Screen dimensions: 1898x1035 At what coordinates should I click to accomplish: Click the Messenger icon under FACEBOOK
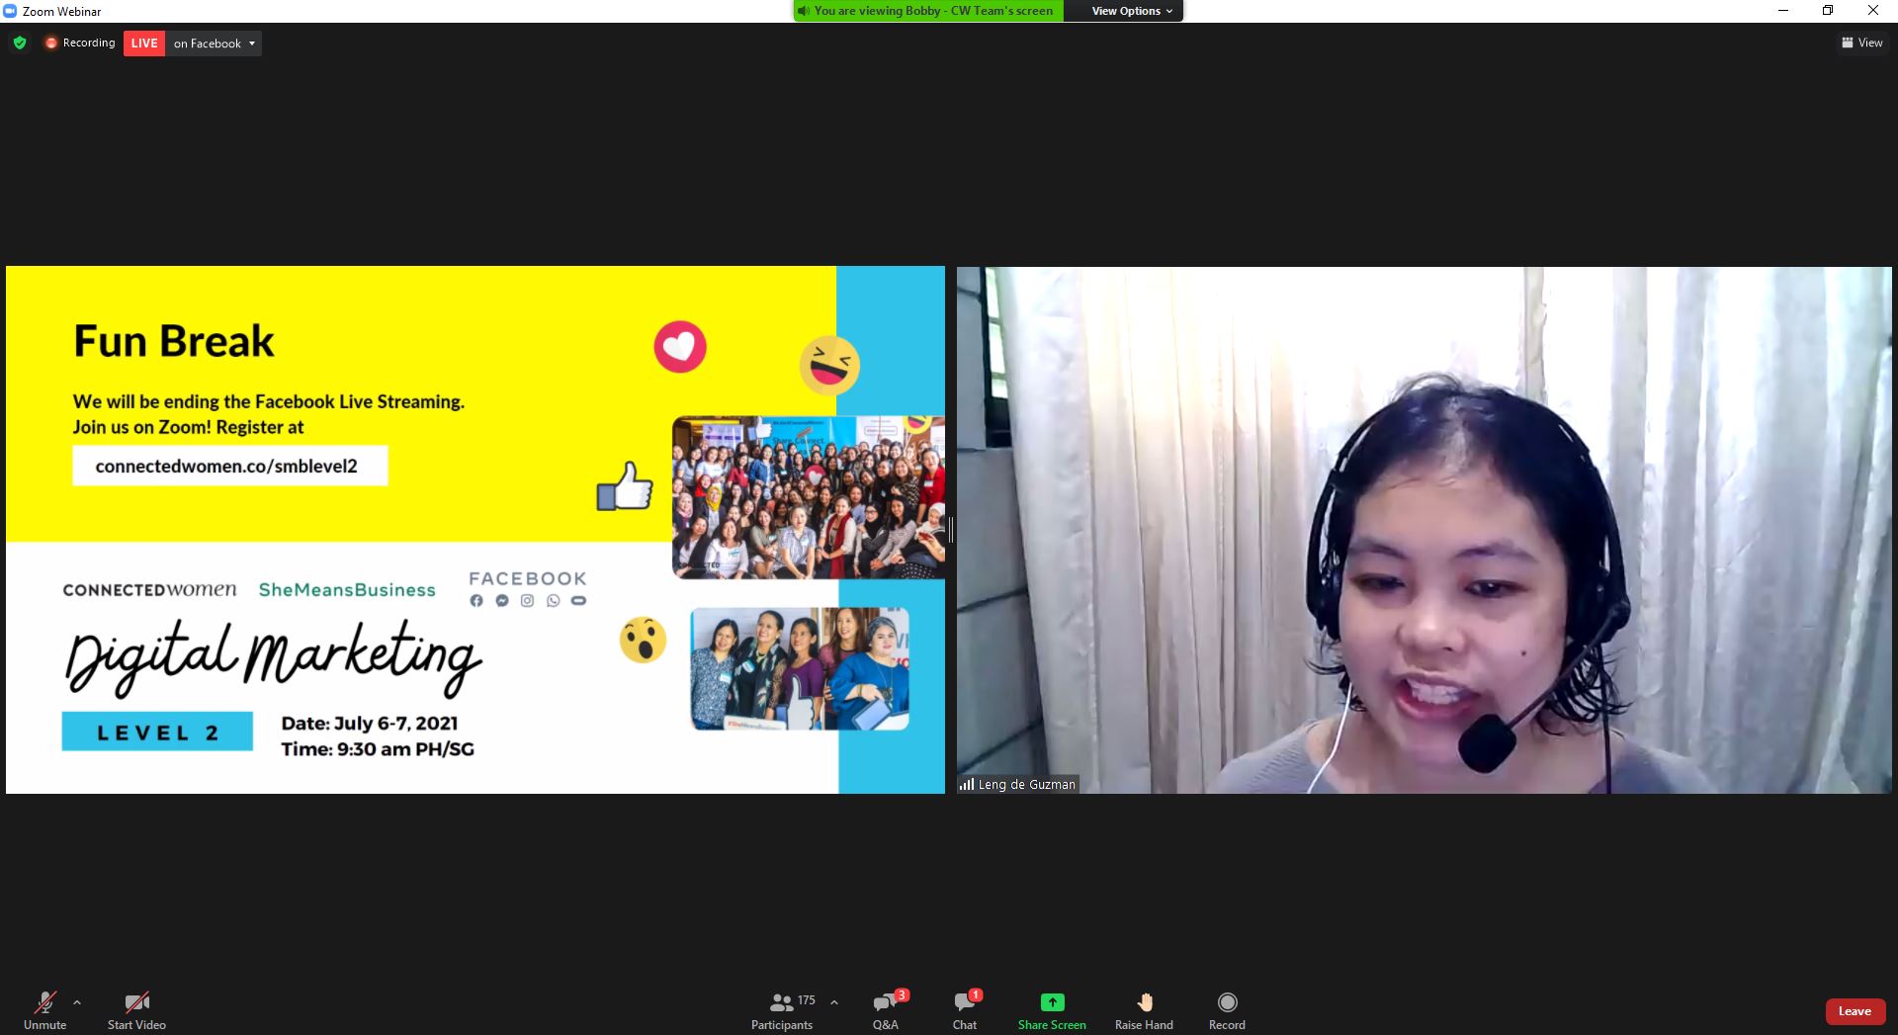[x=502, y=600]
